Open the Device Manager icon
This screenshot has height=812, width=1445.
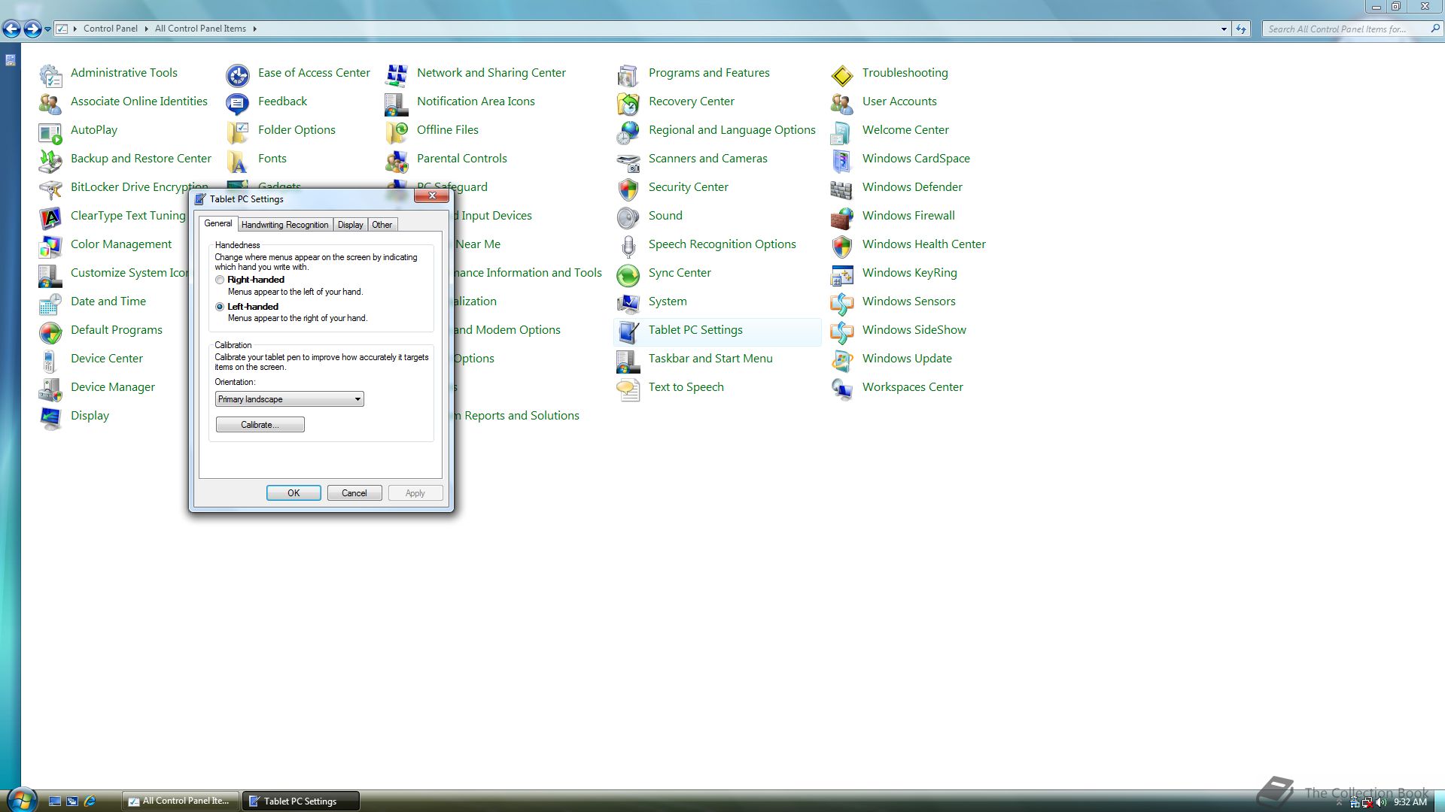[x=50, y=389]
